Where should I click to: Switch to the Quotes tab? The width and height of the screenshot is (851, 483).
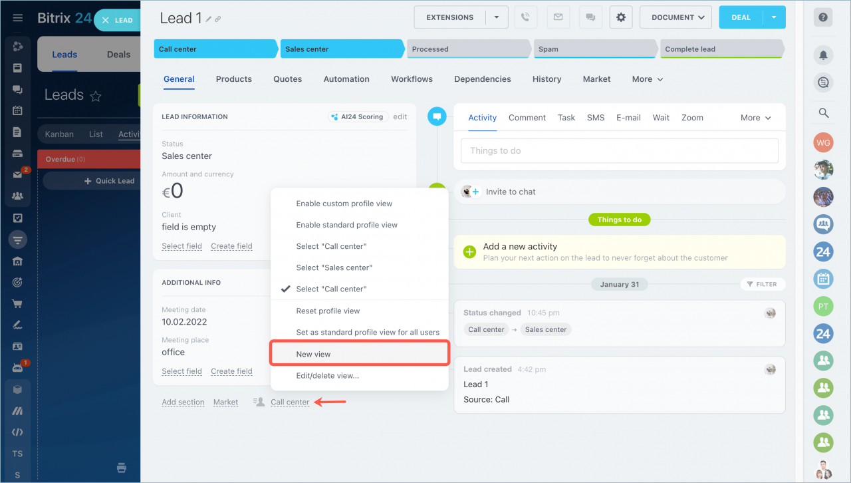click(288, 79)
